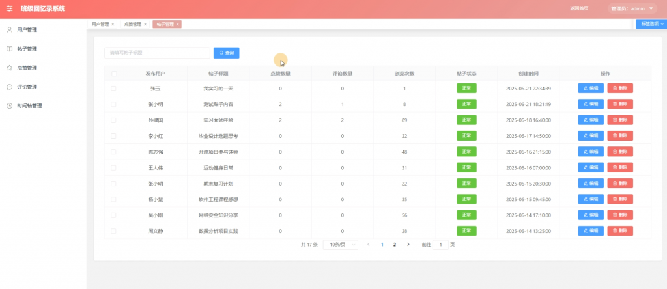Toggle the sidebar collapse icon
Image resolution: width=667 pixels, height=289 pixels.
[9, 8]
